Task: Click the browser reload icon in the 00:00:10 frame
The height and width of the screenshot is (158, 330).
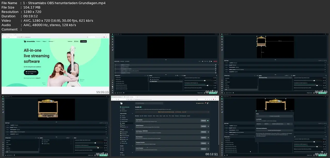Action: click(x=7, y=37)
